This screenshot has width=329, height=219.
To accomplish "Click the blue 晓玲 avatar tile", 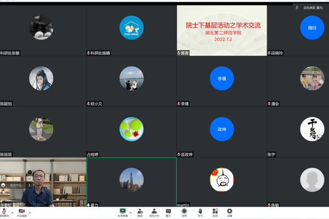I will [311, 27].
